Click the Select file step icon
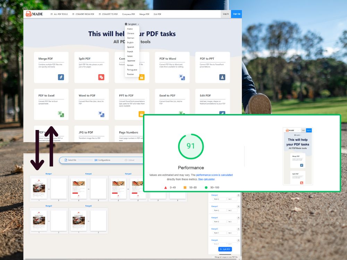This screenshot has width=347, height=260. click(x=66, y=160)
